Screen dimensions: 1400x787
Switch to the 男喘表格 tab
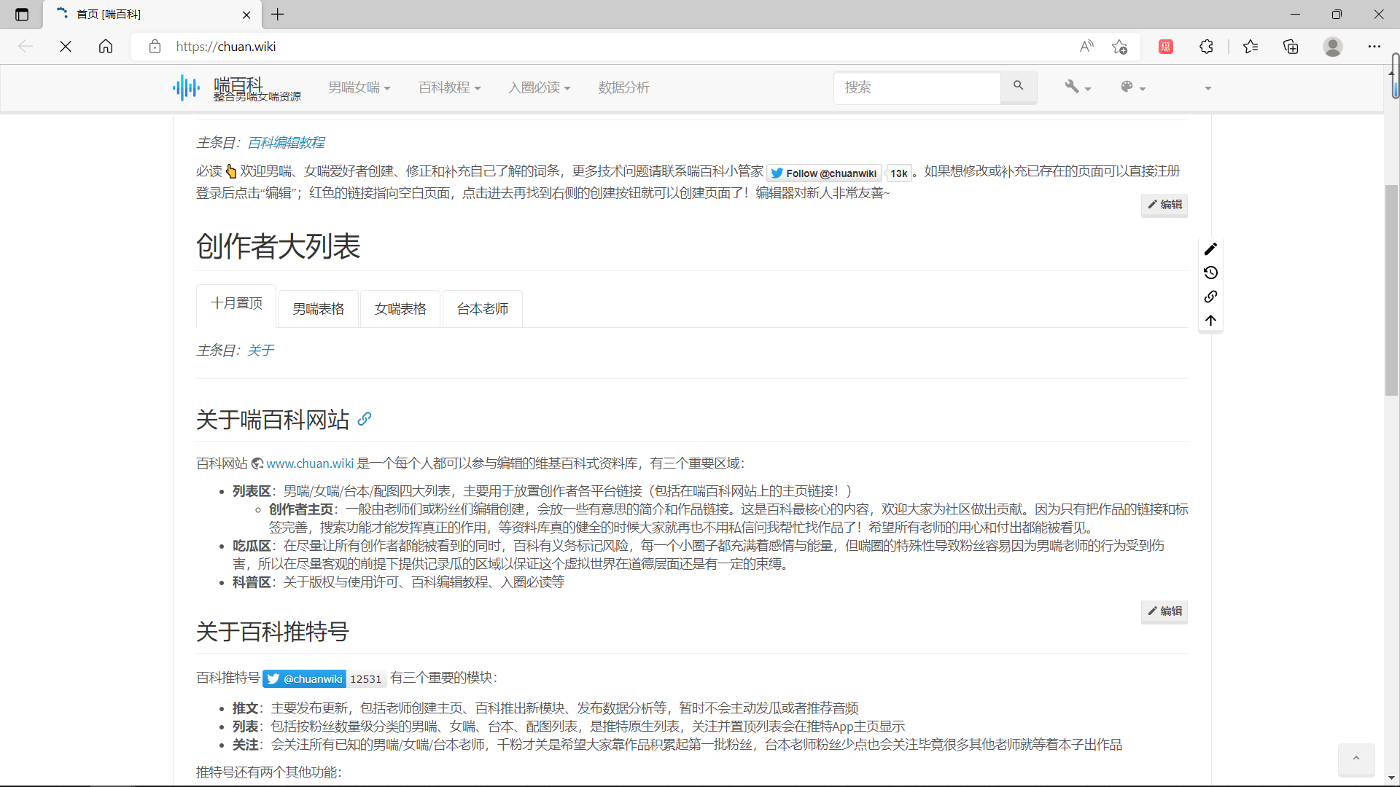319,309
